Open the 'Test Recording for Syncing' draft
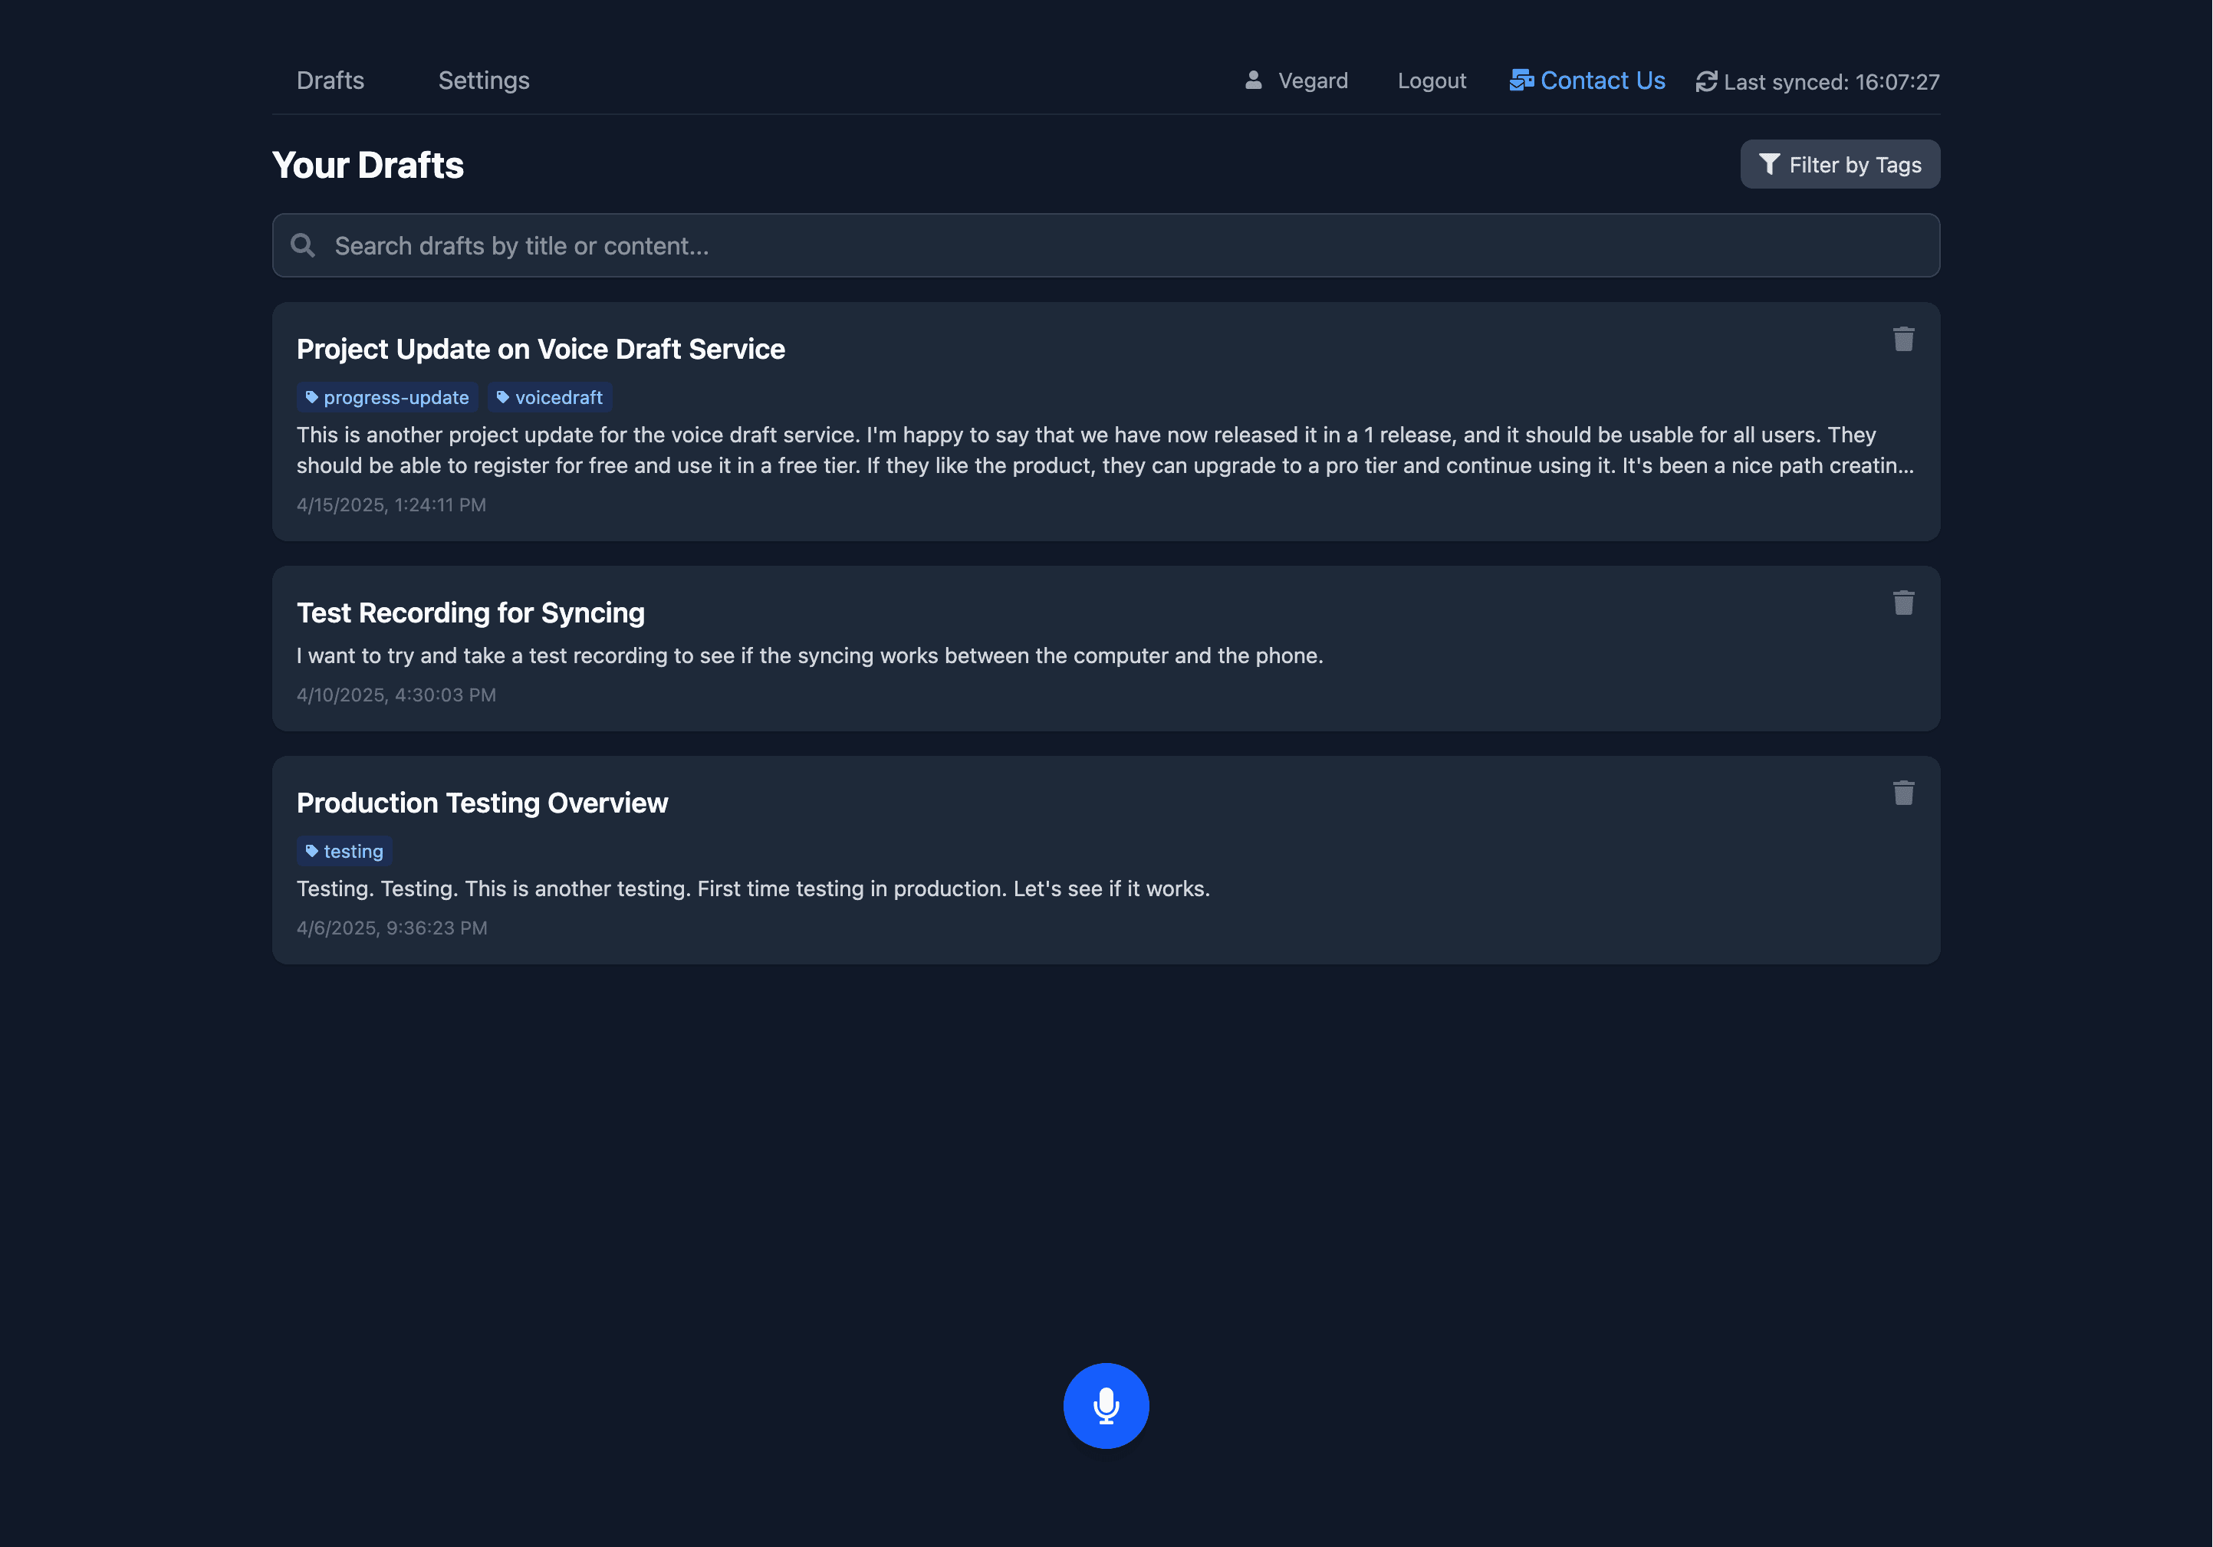The width and height of the screenshot is (2213, 1547). pyautogui.click(x=470, y=612)
